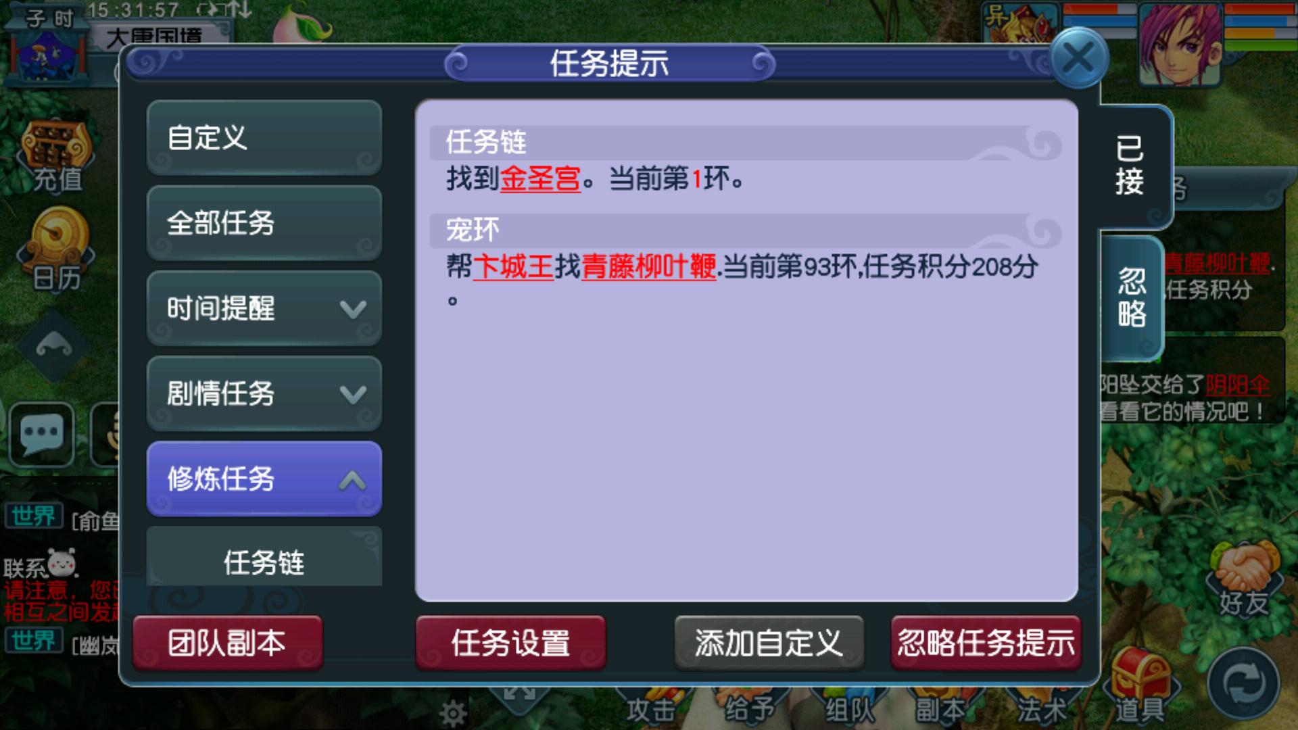Open the 充值 recharge icon
1298x730 pixels.
point(57,157)
